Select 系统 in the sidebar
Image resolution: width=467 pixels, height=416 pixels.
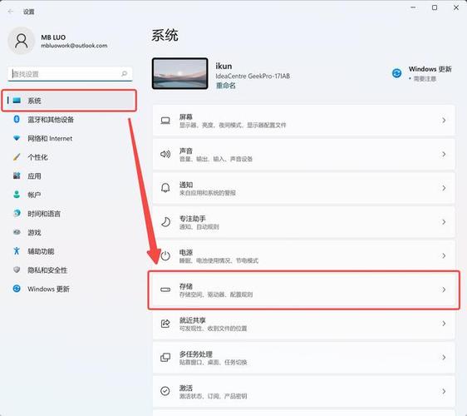tap(69, 101)
